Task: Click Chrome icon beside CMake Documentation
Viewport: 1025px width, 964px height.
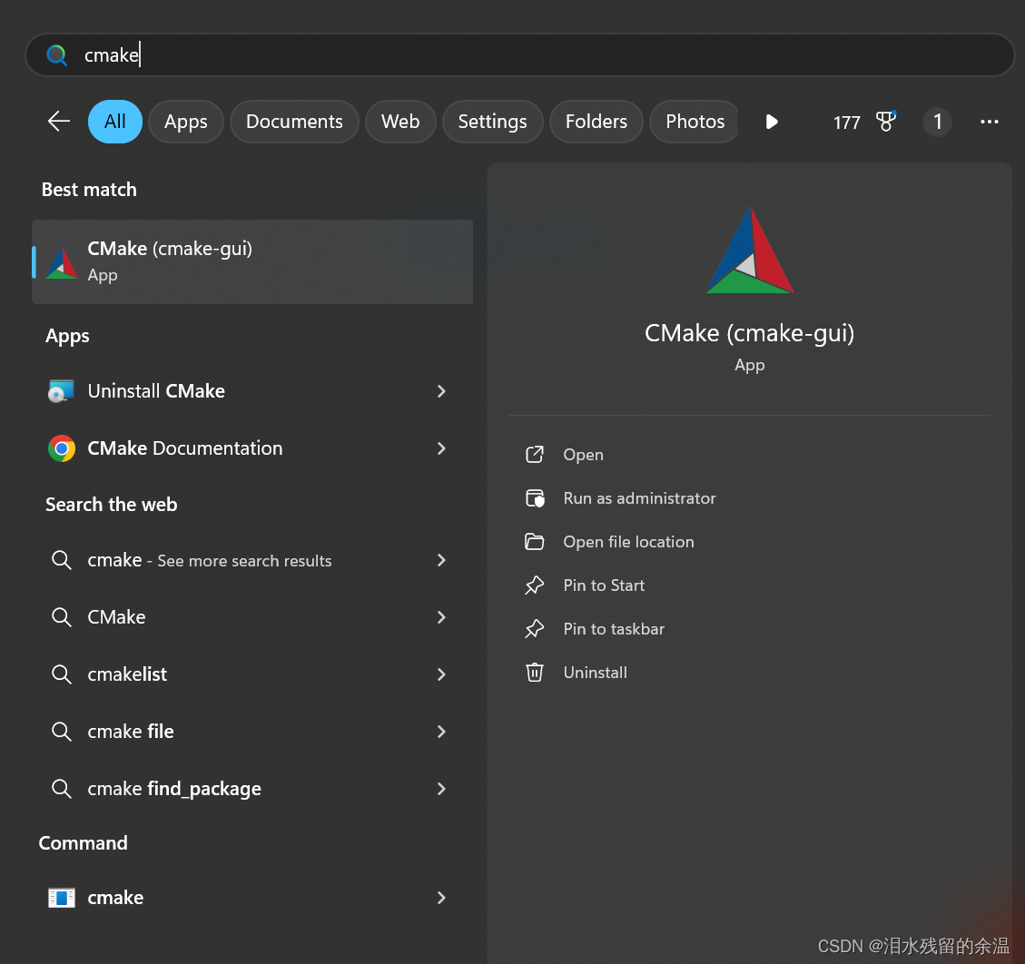Action: point(62,448)
